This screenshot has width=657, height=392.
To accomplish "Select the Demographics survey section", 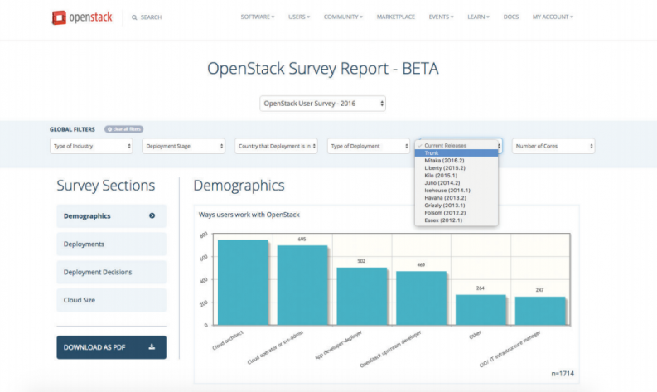I will pyautogui.click(x=112, y=216).
